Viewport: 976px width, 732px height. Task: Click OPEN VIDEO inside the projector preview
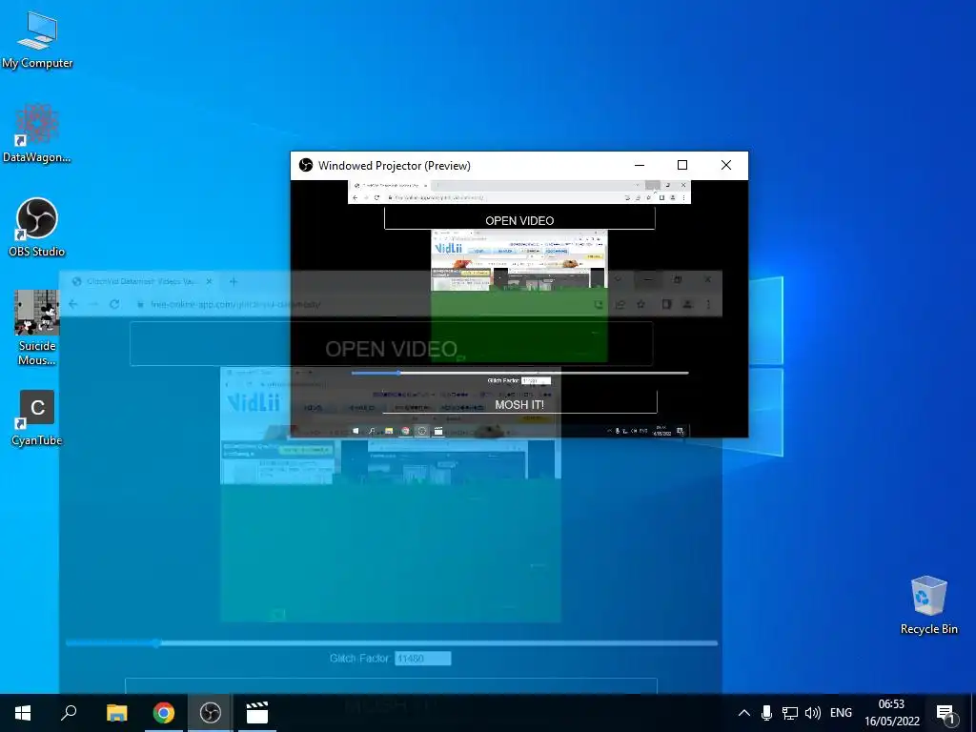[519, 220]
